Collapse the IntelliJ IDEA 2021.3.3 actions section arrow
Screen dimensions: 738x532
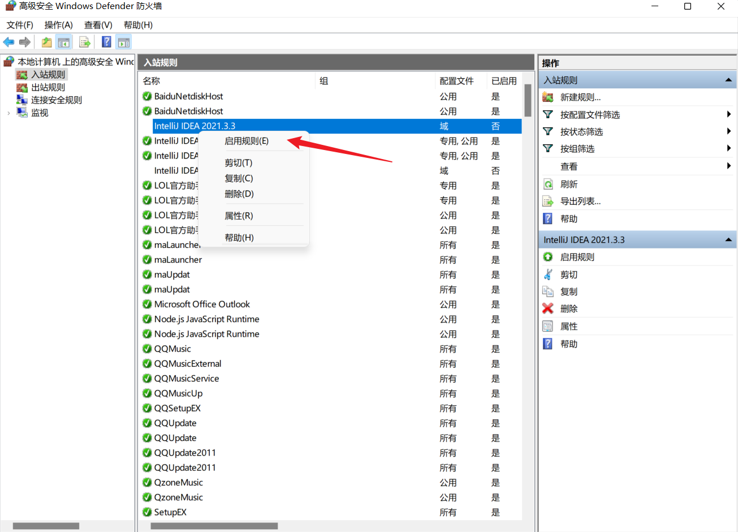(728, 240)
